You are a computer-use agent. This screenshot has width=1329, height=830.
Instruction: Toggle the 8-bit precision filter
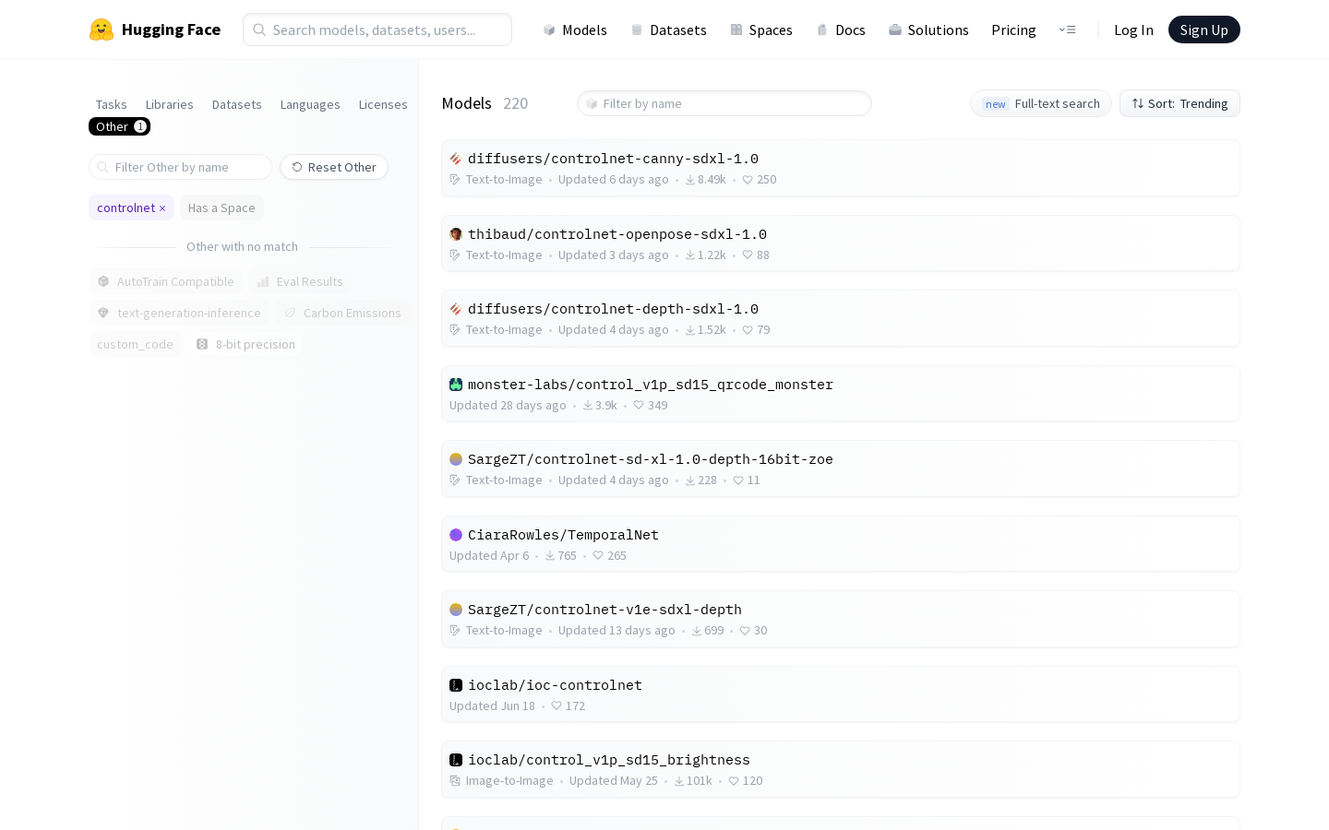coord(245,344)
